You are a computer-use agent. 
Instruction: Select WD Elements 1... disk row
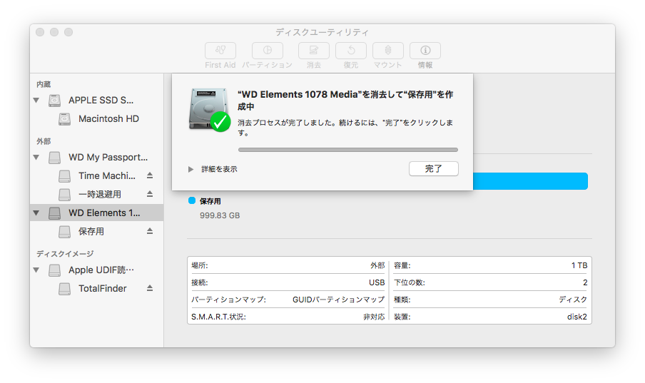click(96, 213)
